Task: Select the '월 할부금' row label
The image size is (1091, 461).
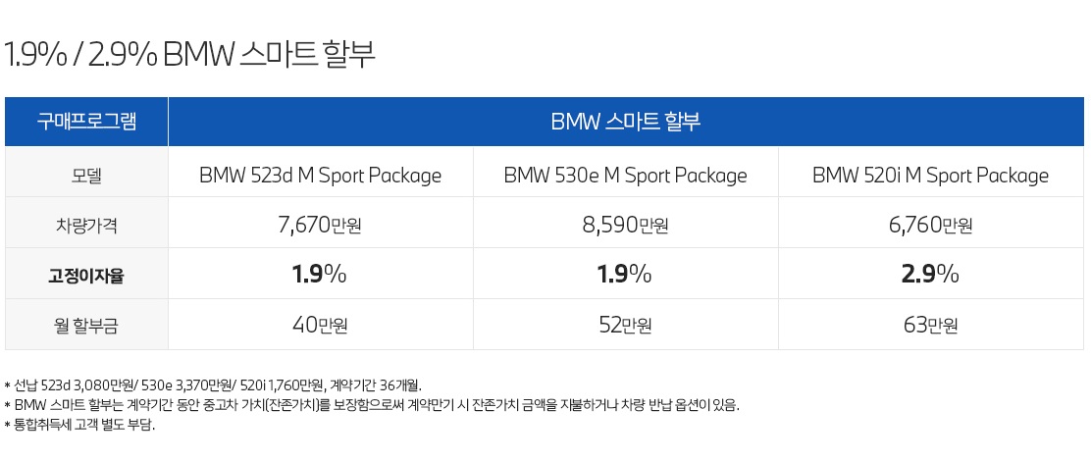Action: pos(86,326)
